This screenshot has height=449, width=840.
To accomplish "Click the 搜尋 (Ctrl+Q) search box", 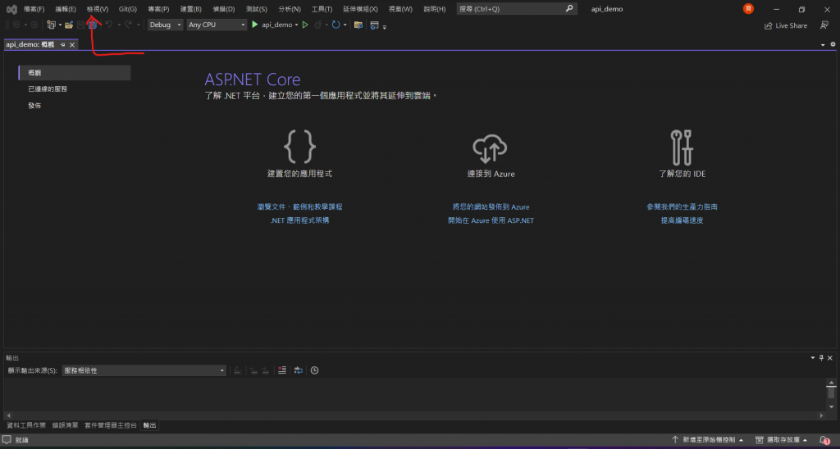I will point(517,8).
